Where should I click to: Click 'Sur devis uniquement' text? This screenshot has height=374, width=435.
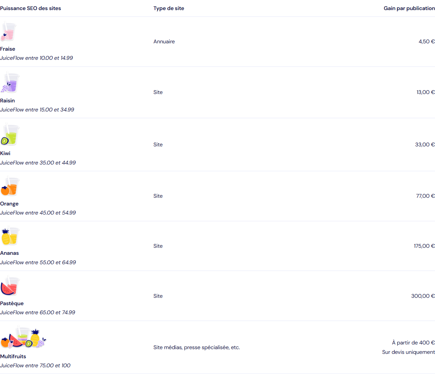(x=408, y=352)
